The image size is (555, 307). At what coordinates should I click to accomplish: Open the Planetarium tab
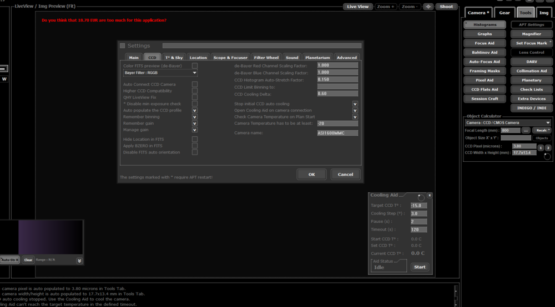(317, 58)
